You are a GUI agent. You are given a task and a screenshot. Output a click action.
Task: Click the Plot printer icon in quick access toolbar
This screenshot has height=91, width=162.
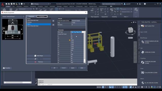tap(22, 4)
